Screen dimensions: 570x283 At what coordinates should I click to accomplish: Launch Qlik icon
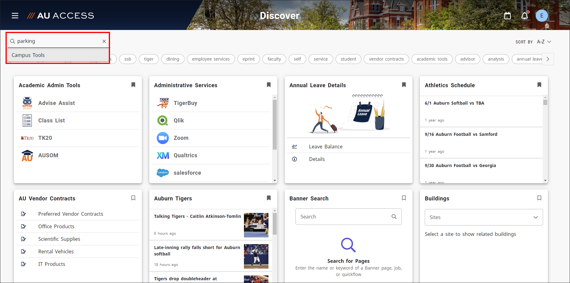[x=163, y=121]
